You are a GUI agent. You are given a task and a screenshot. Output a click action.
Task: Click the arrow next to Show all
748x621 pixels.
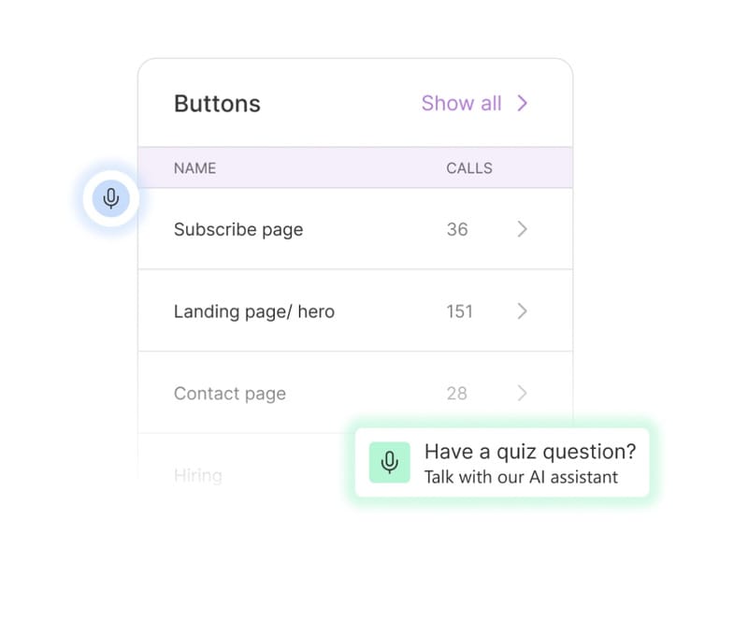[x=523, y=103]
